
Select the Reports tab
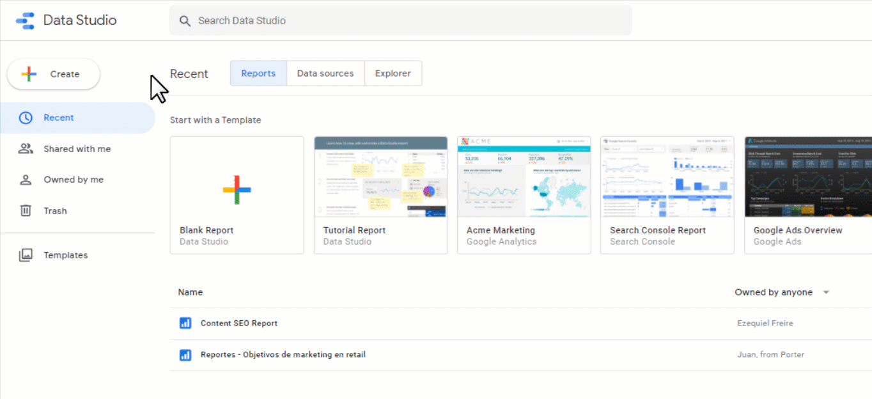(258, 74)
